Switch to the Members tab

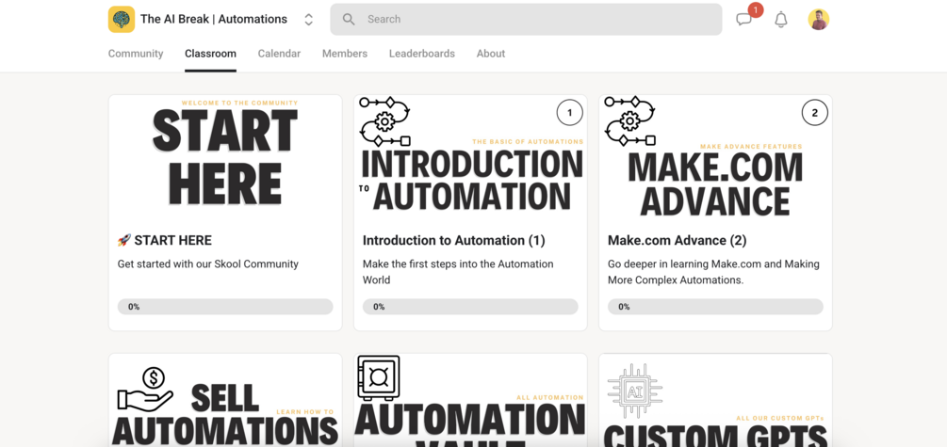[x=344, y=53]
